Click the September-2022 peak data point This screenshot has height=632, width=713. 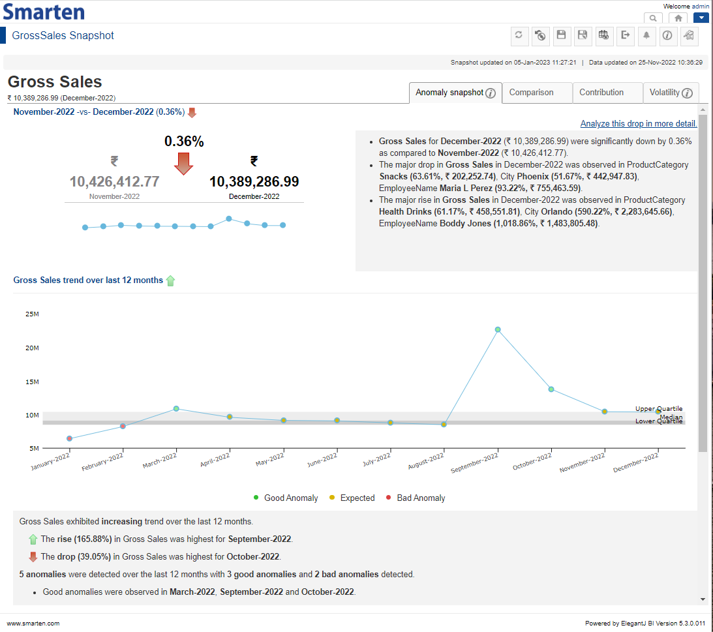click(x=498, y=329)
